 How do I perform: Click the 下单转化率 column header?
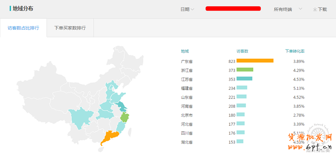pos(295,51)
